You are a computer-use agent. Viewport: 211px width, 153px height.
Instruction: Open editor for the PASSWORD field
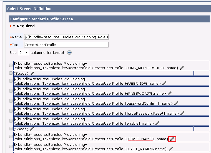coord(170,93)
